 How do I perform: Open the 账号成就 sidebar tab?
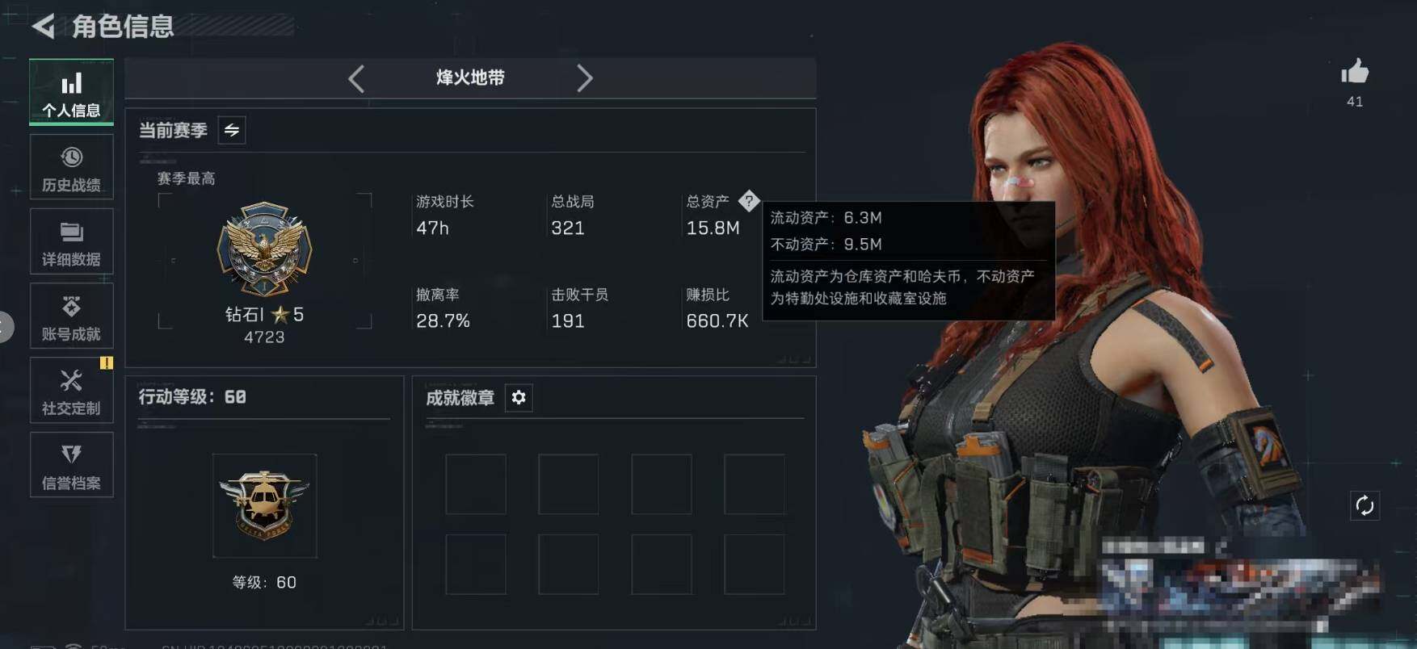(x=71, y=316)
